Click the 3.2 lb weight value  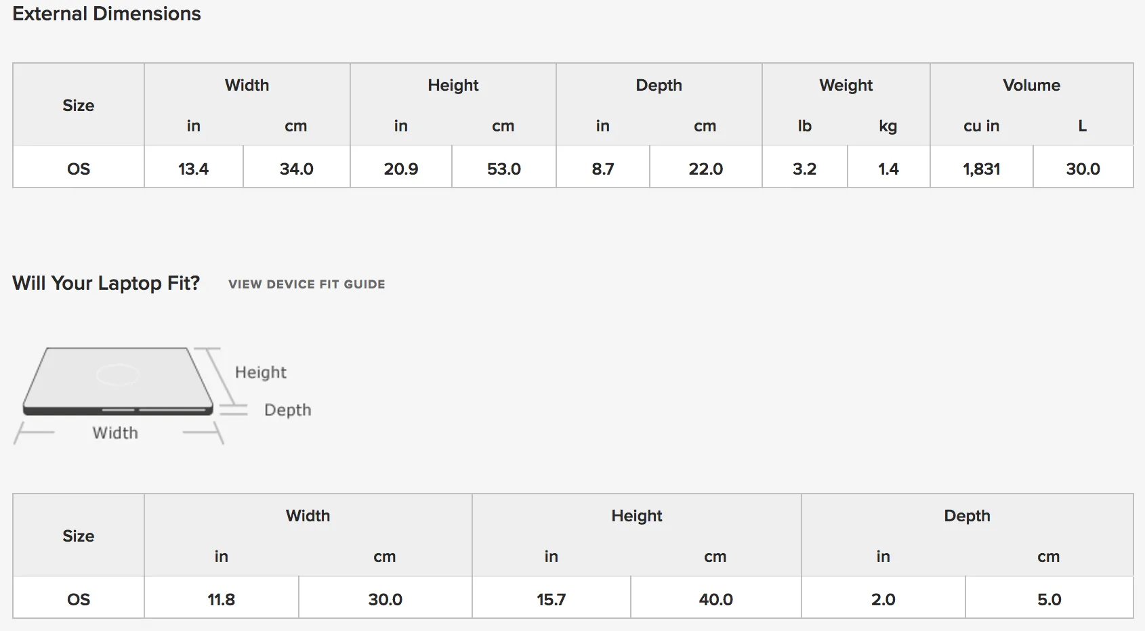[804, 169]
